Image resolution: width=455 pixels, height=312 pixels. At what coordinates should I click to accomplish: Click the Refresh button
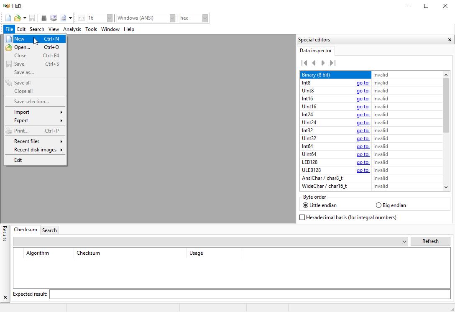click(430, 241)
